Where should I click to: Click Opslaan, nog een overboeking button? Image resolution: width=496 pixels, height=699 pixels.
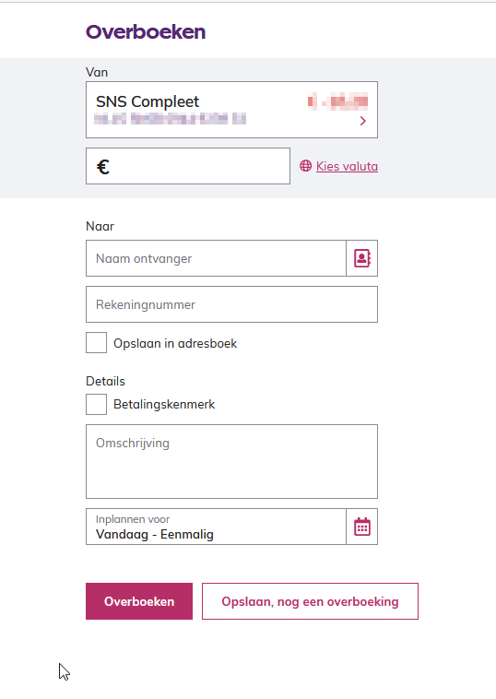click(x=310, y=601)
